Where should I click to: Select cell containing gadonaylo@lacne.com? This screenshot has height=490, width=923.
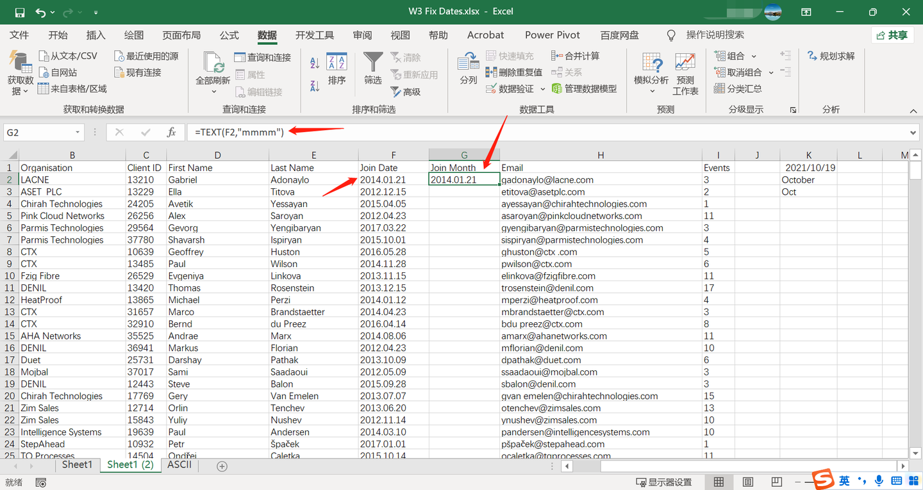[601, 180]
